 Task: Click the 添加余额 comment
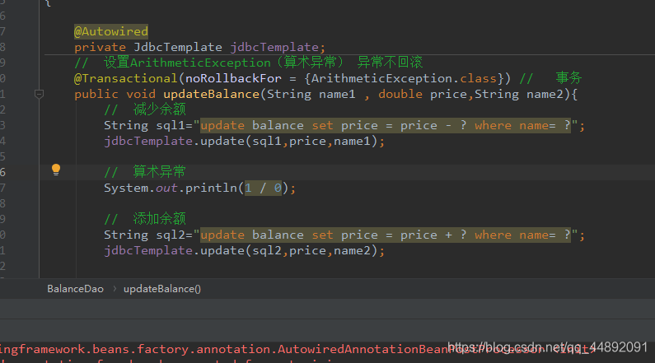tap(144, 219)
